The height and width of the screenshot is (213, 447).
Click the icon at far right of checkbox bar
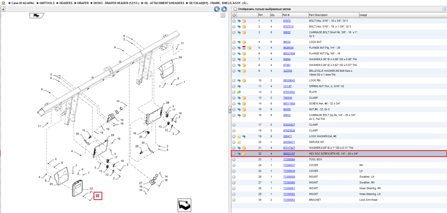pyautogui.click(x=444, y=9)
